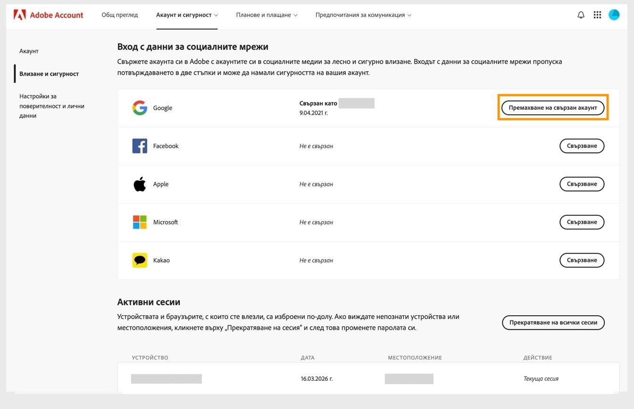Image resolution: width=634 pixels, height=409 pixels.
Task: Click Свързване next to Facebook
Action: click(582, 146)
